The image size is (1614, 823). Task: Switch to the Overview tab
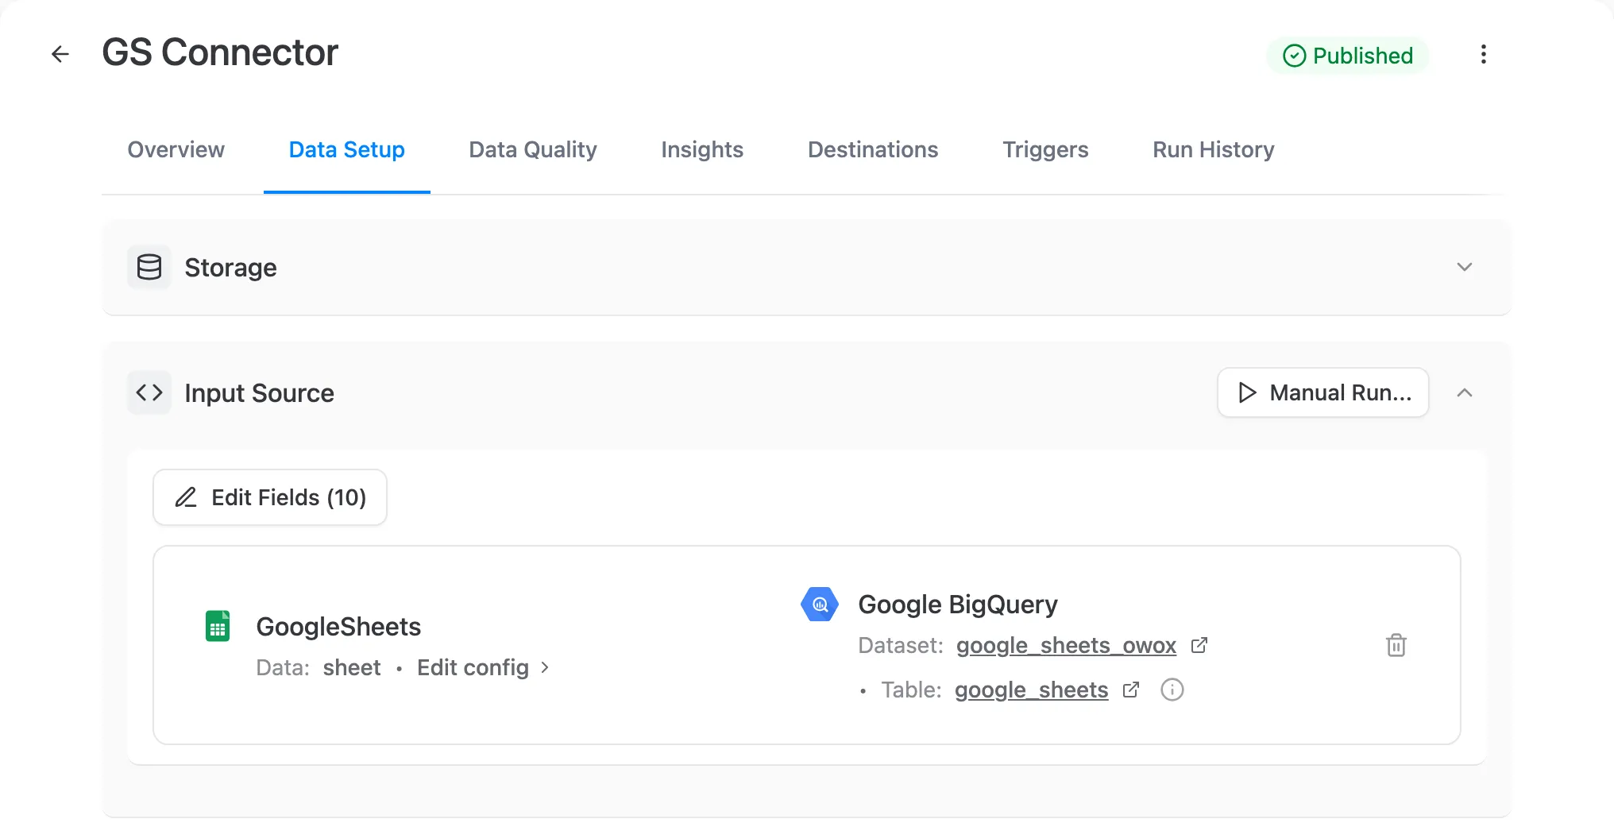click(176, 149)
